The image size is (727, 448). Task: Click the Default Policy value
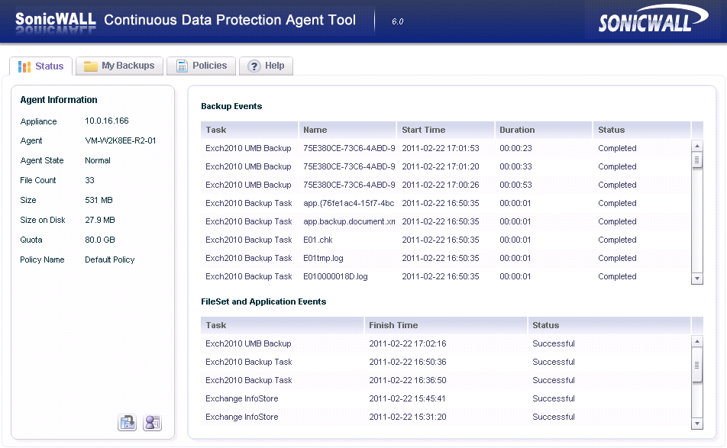109,260
